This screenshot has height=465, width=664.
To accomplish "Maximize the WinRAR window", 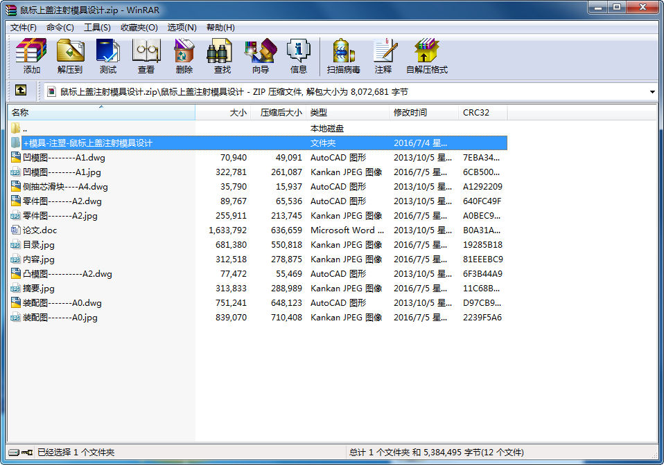I will click(x=617, y=8).
